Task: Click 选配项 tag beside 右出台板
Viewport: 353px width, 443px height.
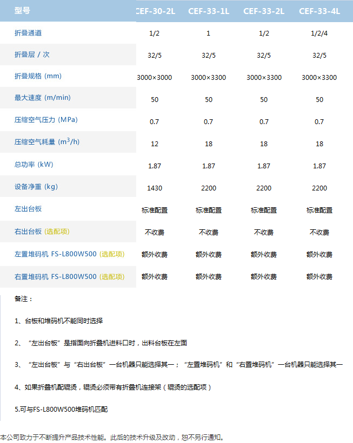Action: click(x=57, y=231)
